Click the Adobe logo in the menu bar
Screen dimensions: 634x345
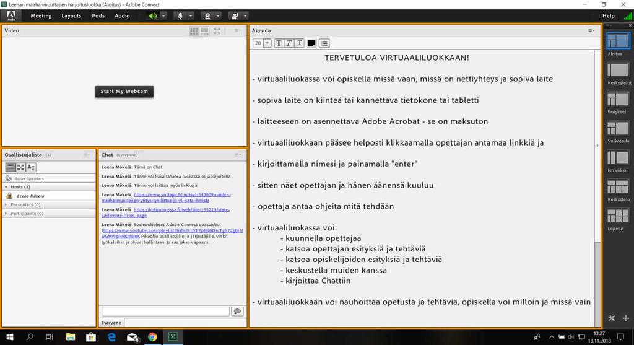(11, 15)
